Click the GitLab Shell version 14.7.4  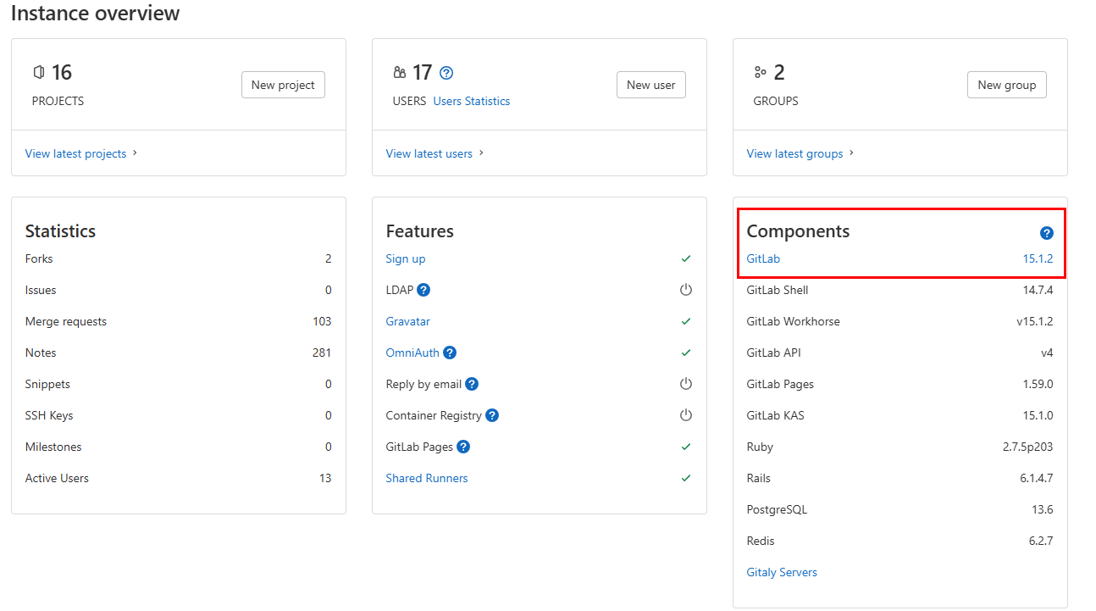[x=1038, y=290]
